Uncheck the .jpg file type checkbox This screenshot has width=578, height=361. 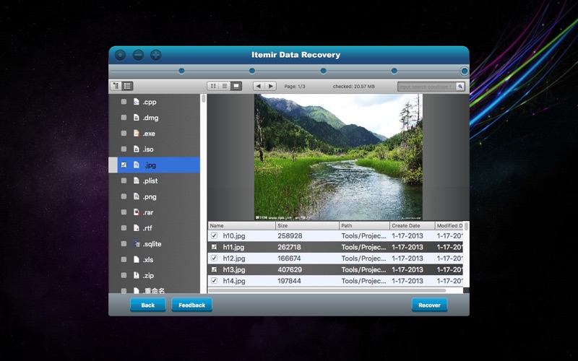click(x=124, y=165)
